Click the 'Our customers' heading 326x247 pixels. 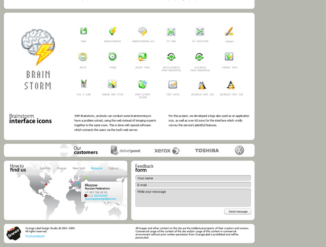coord(86,150)
